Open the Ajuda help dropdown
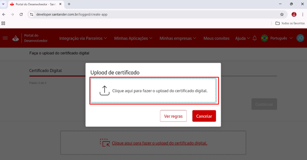 243,38
